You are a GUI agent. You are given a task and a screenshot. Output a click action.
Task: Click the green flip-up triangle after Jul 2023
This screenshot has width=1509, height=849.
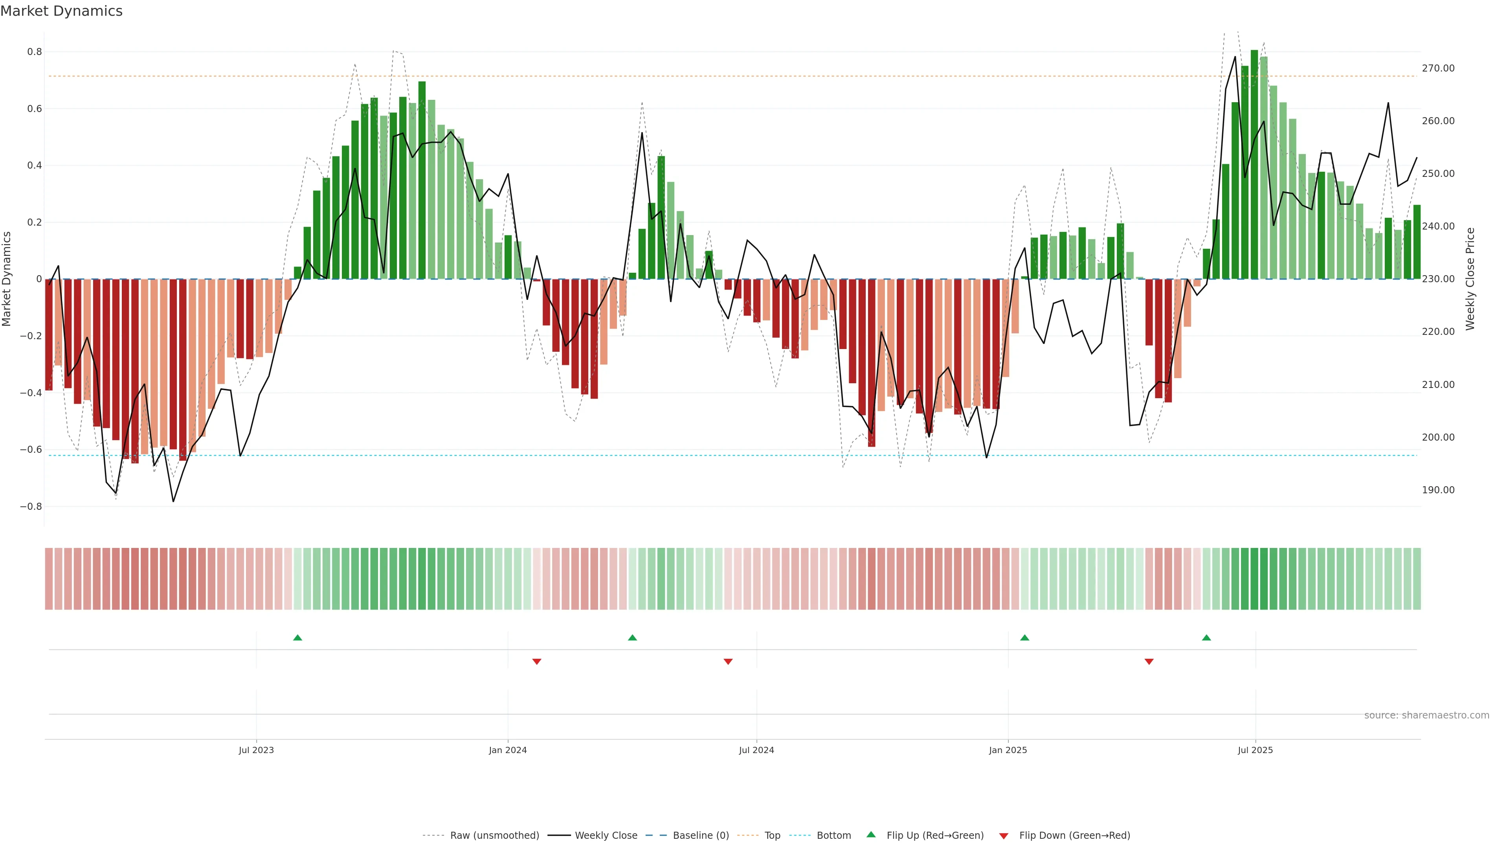[x=297, y=638]
